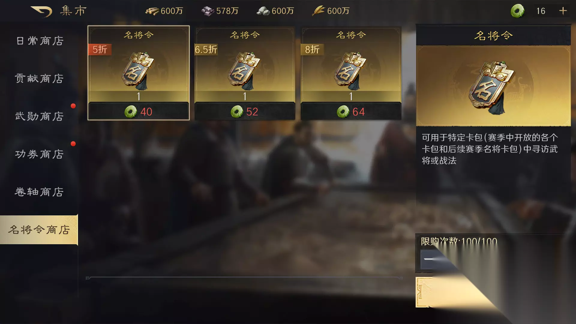
Task: Switch to the 贡献商店 tab
Action: [39, 79]
